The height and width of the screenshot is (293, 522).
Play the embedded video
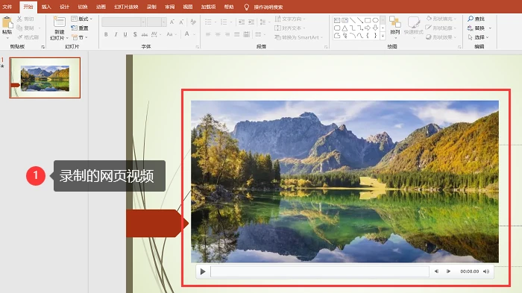click(203, 271)
